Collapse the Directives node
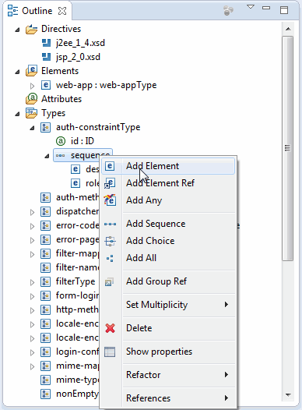Screen dimensions: 302x410 coord(17,30)
